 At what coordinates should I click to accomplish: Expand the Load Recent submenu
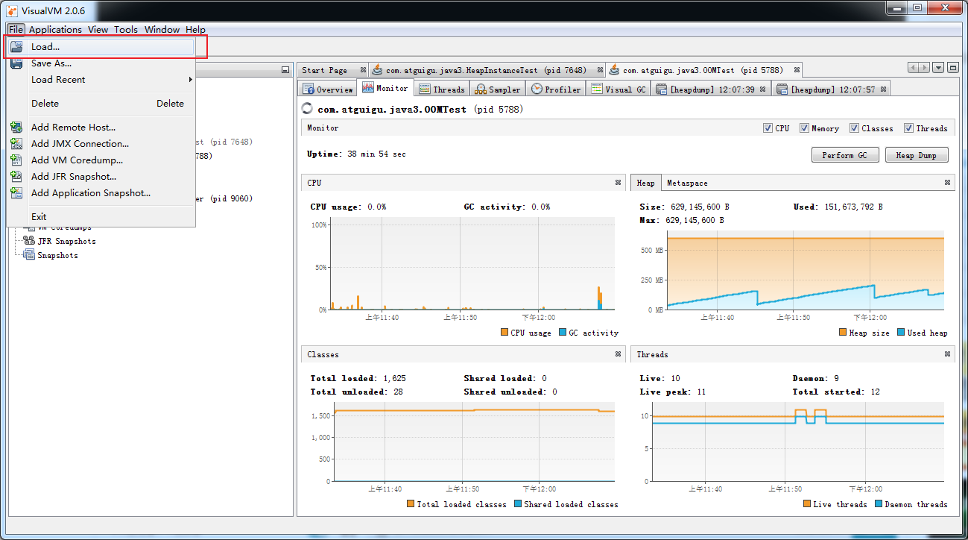101,80
